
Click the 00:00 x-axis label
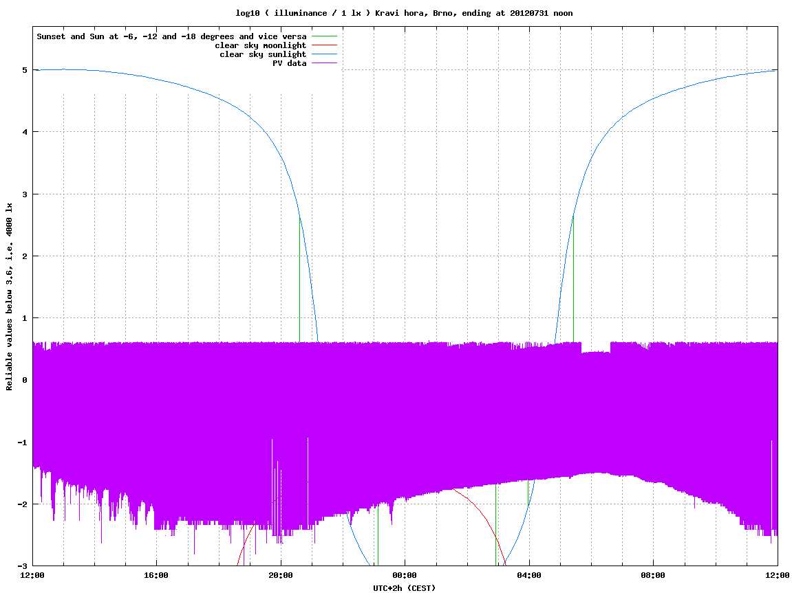point(405,575)
